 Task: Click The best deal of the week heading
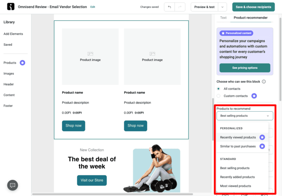(92, 163)
